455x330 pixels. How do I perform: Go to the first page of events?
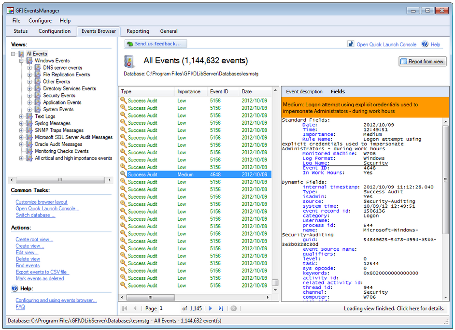pos(125,308)
